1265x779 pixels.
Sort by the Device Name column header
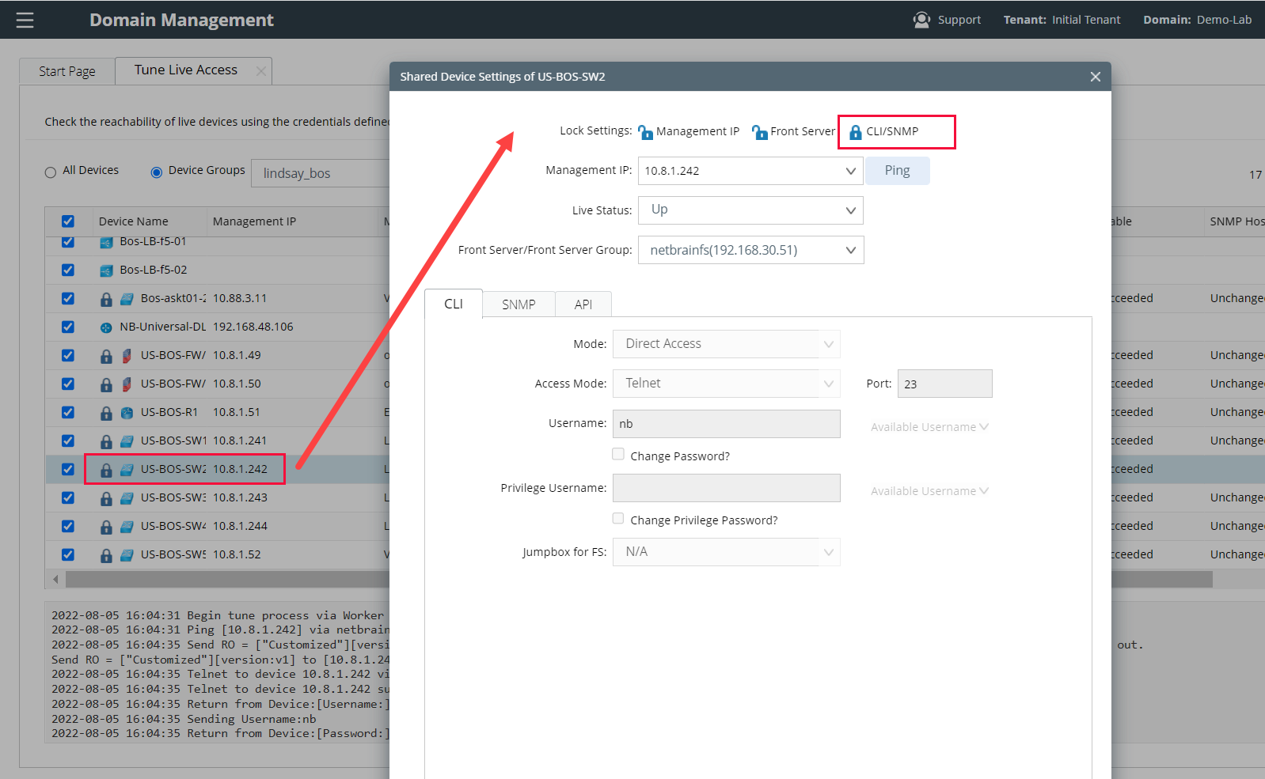click(134, 221)
